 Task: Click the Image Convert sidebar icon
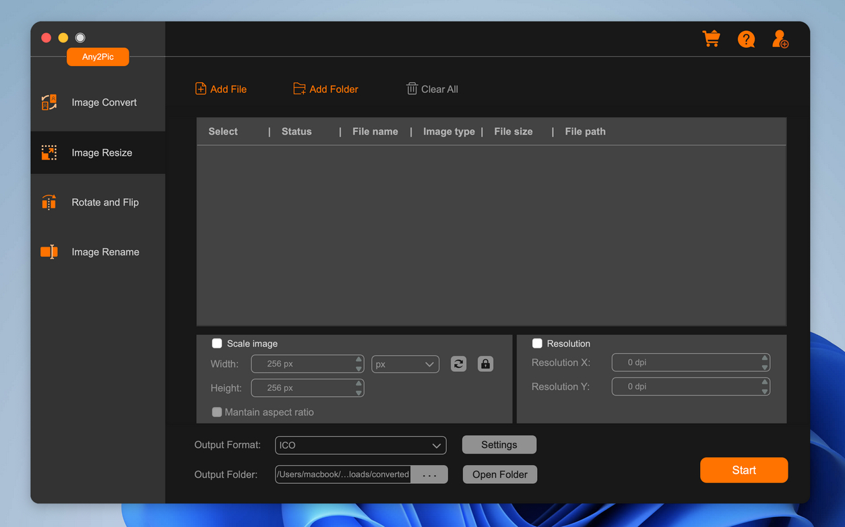pyautogui.click(x=49, y=102)
